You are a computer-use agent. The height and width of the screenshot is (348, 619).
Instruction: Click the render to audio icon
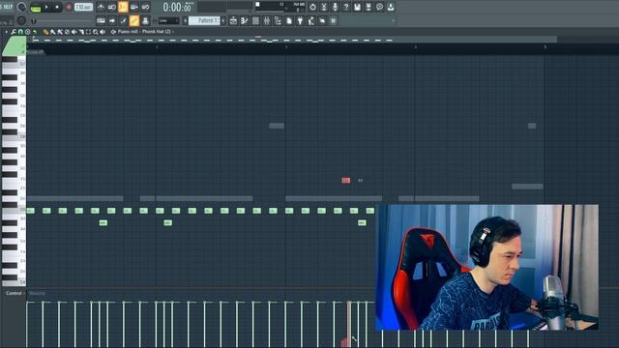pyautogui.click(x=368, y=7)
